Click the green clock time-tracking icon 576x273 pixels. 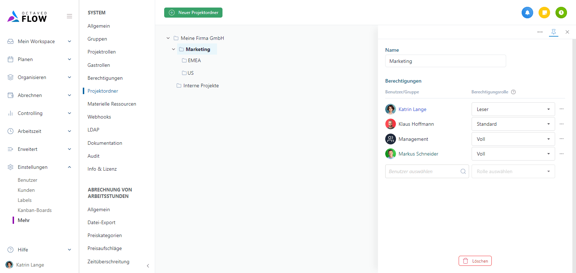click(x=561, y=13)
